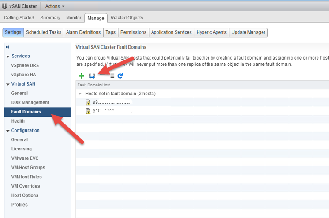Click Hosts not in fault domain label

120,94
